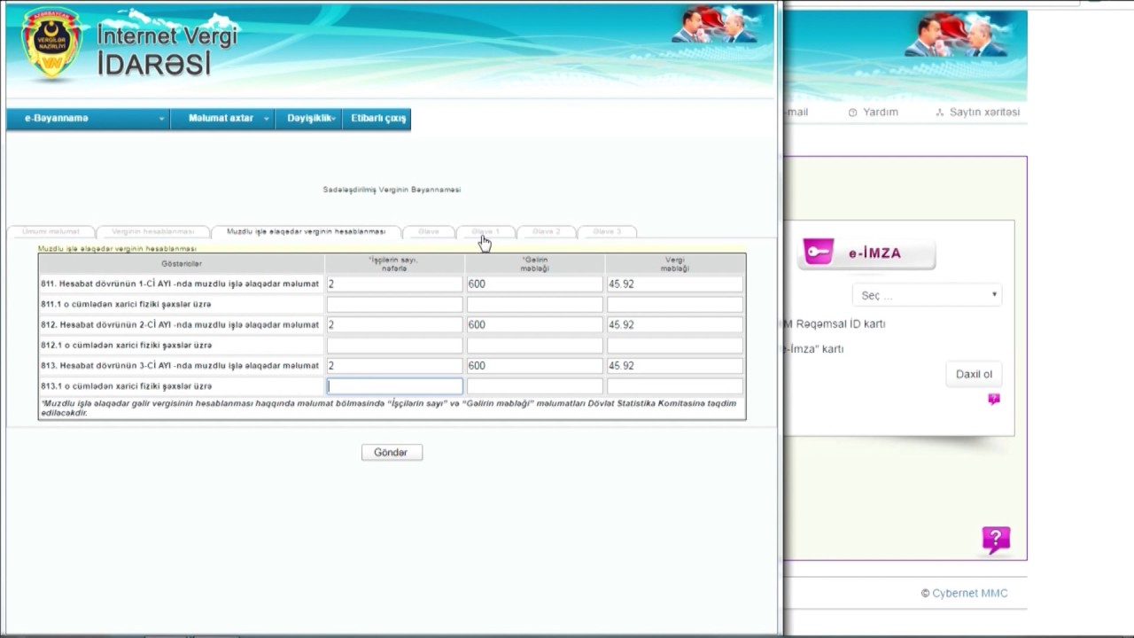Click row 813 Gəlirin məbləği field
Image resolution: width=1134 pixels, height=638 pixels.
535,366
